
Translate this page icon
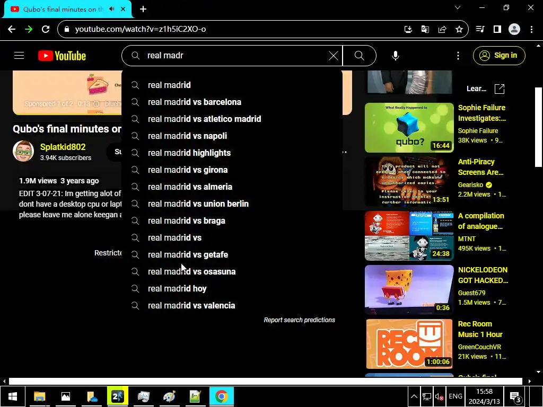(x=425, y=29)
